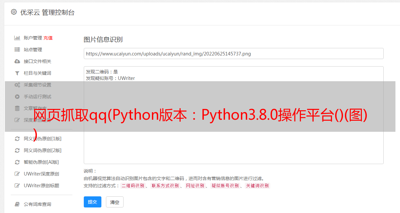The height and width of the screenshot is (213, 400).
Task: Click the 清空 button
Action: point(115,202)
